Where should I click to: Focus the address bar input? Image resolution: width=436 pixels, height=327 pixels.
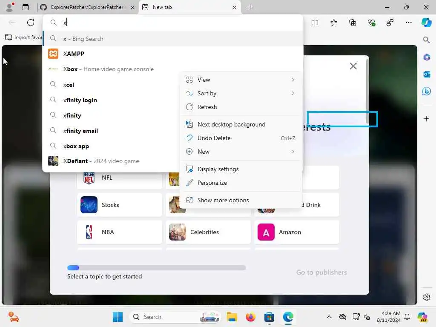pos(173,23)
